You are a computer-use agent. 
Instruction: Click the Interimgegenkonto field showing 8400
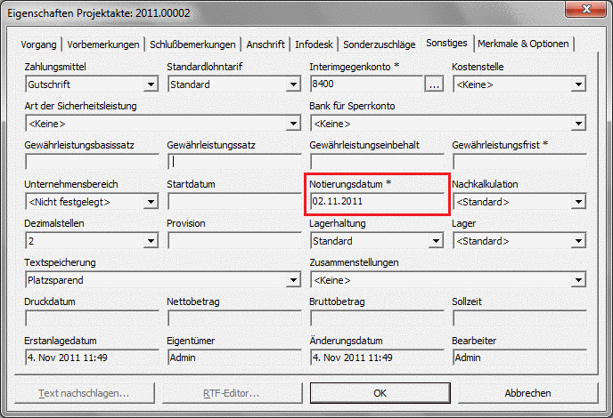tap(367, 84)
